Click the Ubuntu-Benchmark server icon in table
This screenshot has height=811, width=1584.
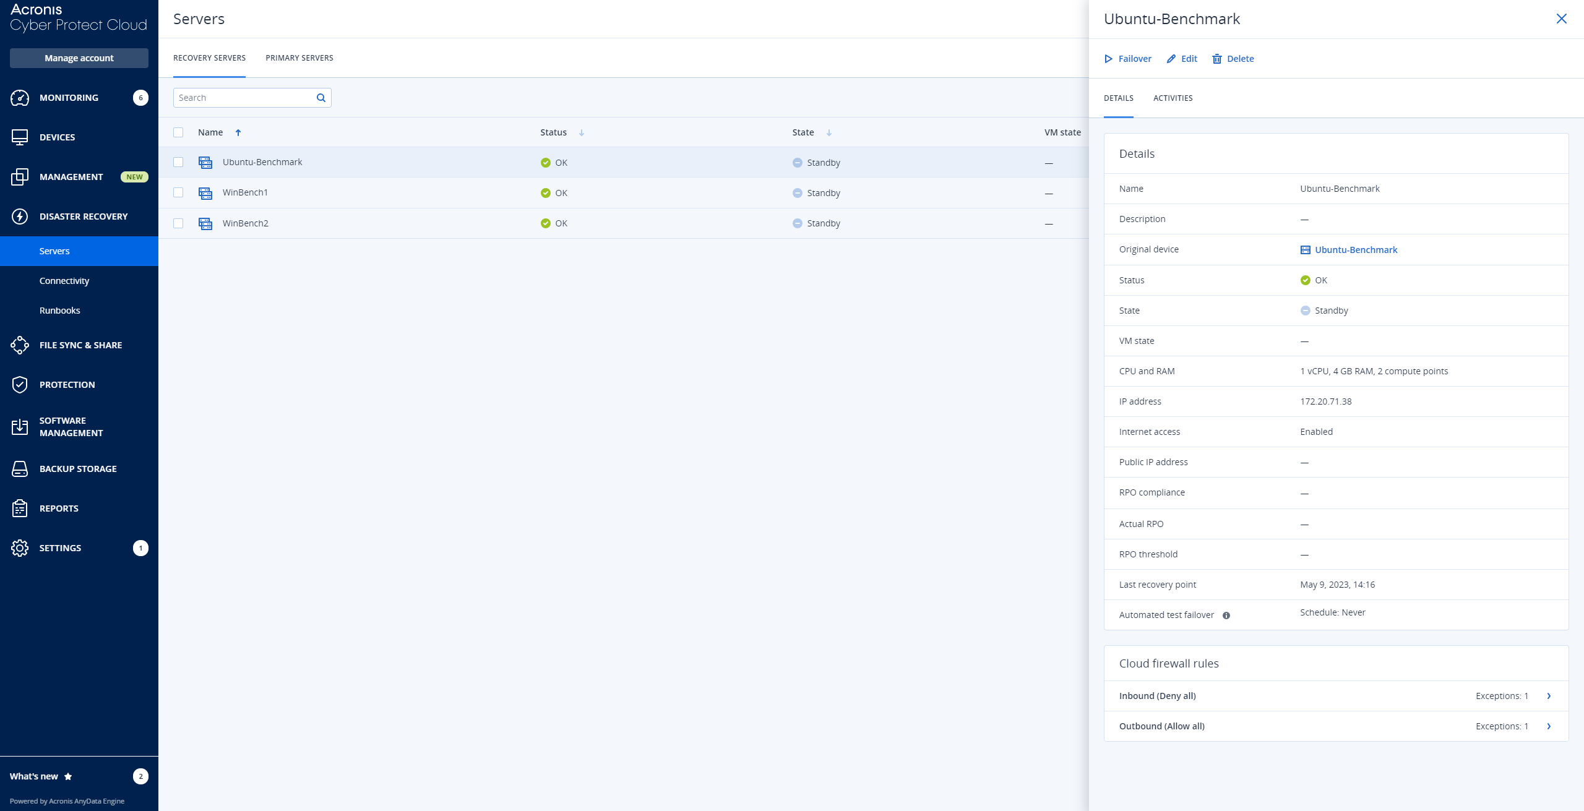click(205, 162)
